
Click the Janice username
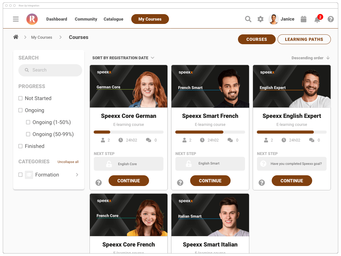[x=287, y=19]
